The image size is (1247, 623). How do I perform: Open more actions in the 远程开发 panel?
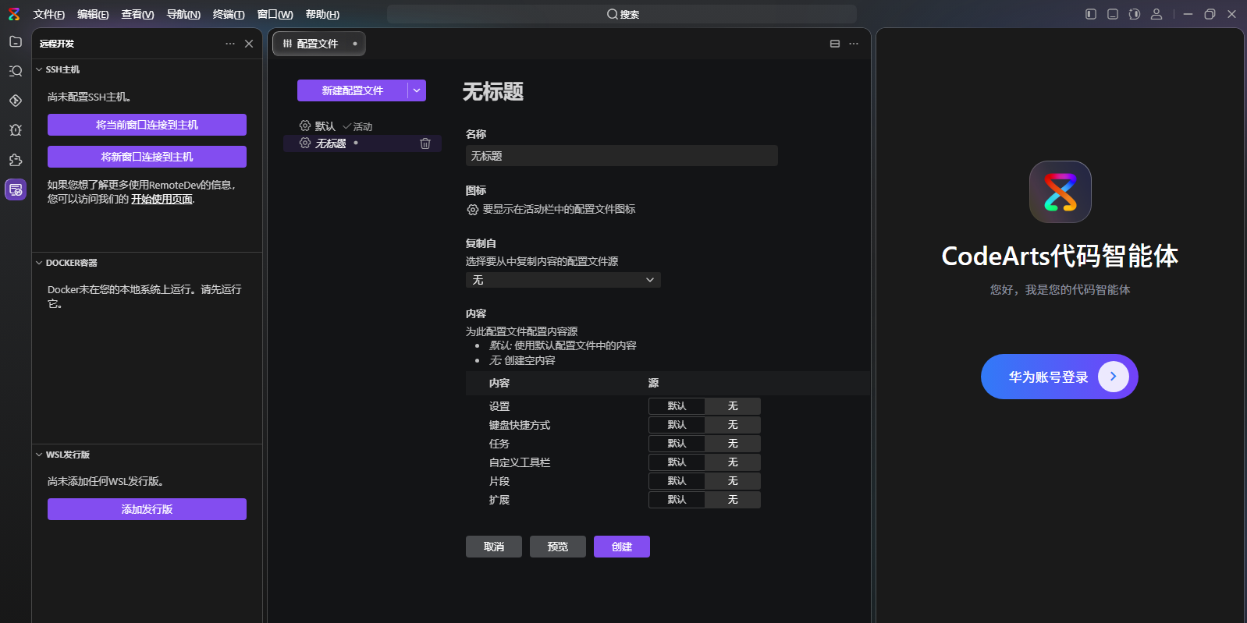tap(230, 44)
